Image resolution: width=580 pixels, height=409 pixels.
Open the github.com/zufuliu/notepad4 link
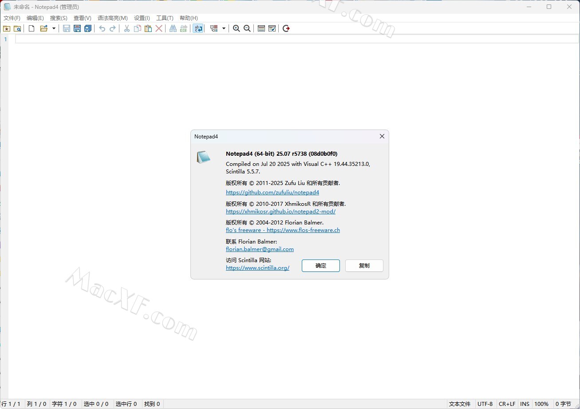tap(272, 193)
